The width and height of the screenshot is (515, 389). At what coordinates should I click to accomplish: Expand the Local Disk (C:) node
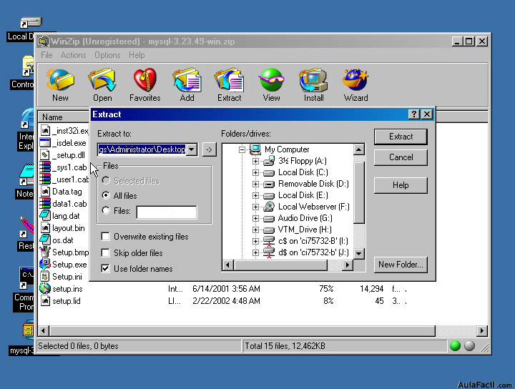255,172
